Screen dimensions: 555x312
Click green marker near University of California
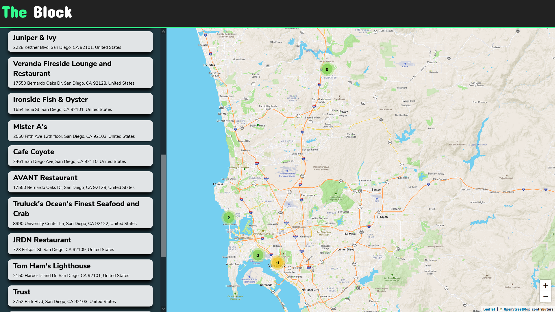point(245,169)
